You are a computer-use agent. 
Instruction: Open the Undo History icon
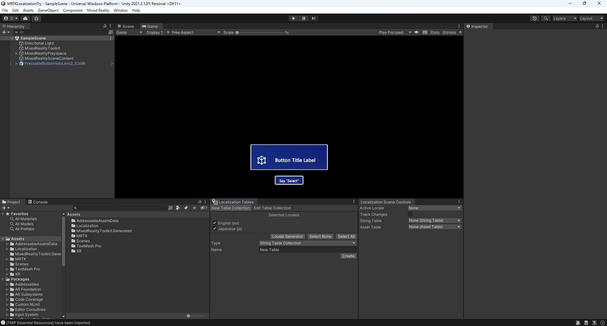535,18
